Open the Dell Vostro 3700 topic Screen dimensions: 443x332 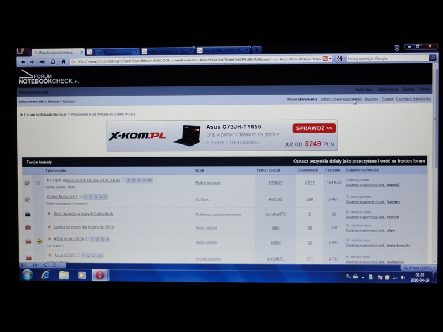click(x=70, y=239)
